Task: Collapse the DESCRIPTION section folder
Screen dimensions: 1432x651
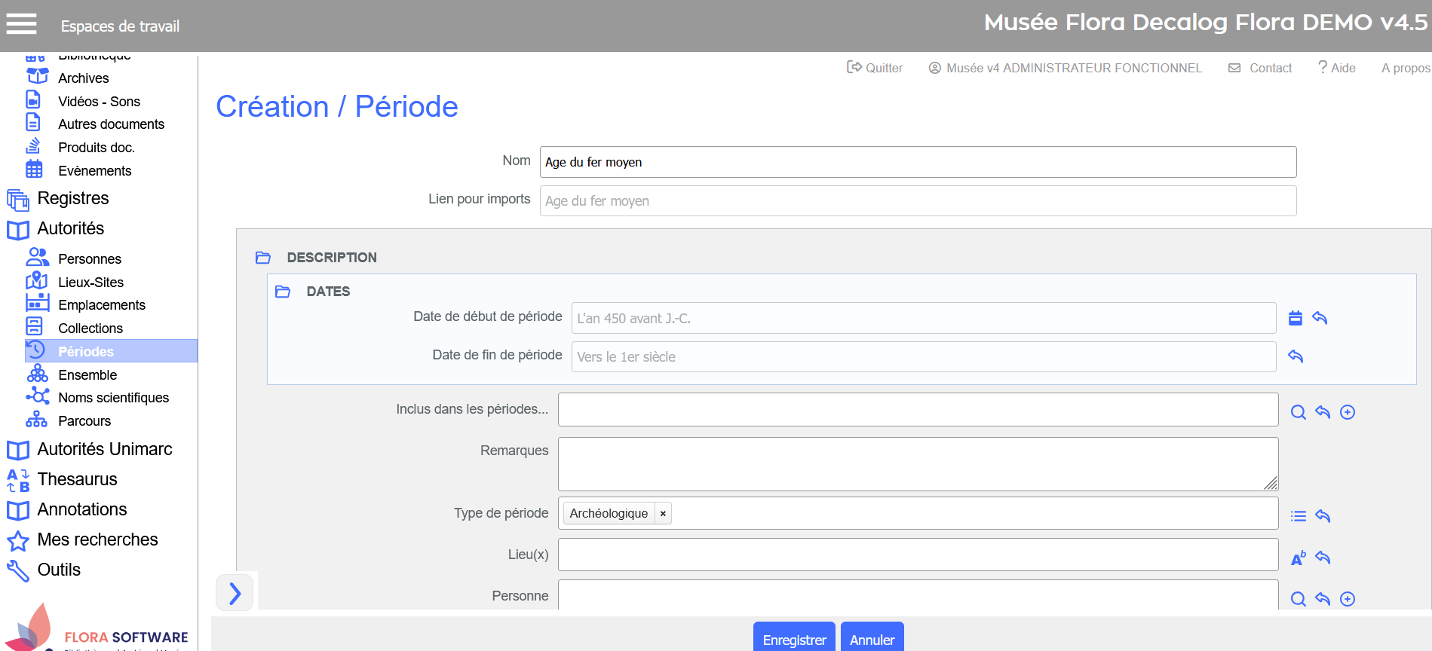Action: 263,258
